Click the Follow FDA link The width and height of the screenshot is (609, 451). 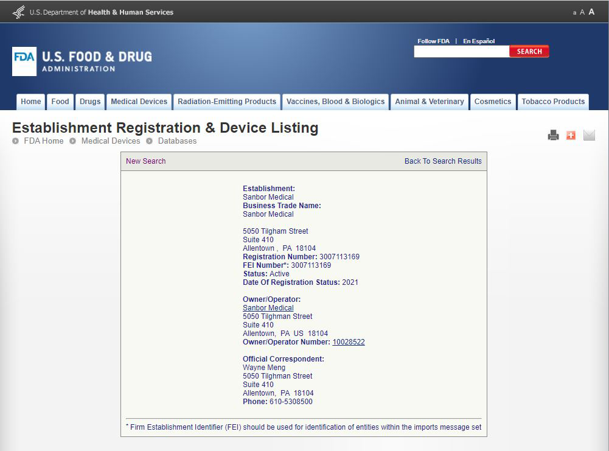click(433, 41)
